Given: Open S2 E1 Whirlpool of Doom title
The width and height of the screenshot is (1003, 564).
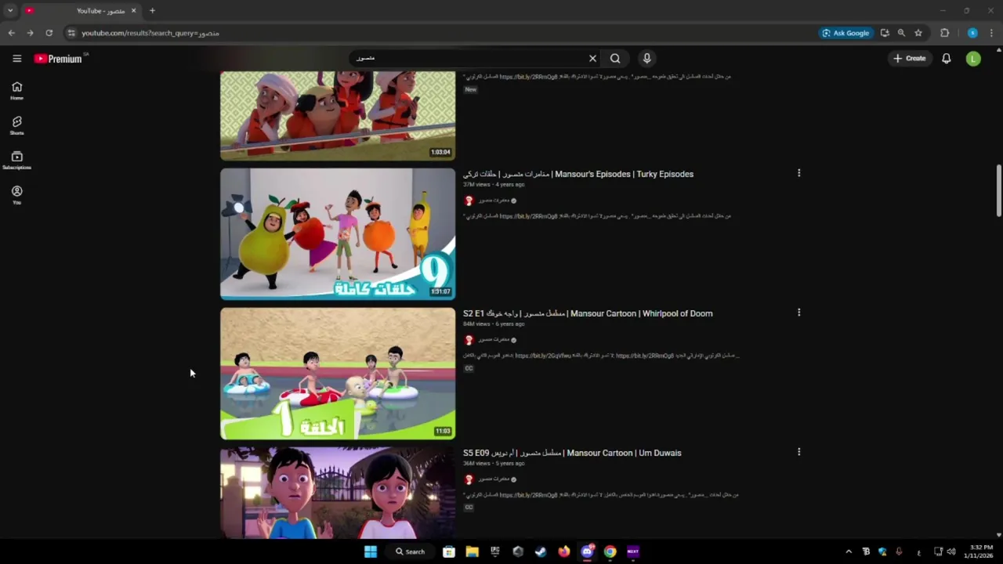Looking at the screenshot, I should [588, 313].
